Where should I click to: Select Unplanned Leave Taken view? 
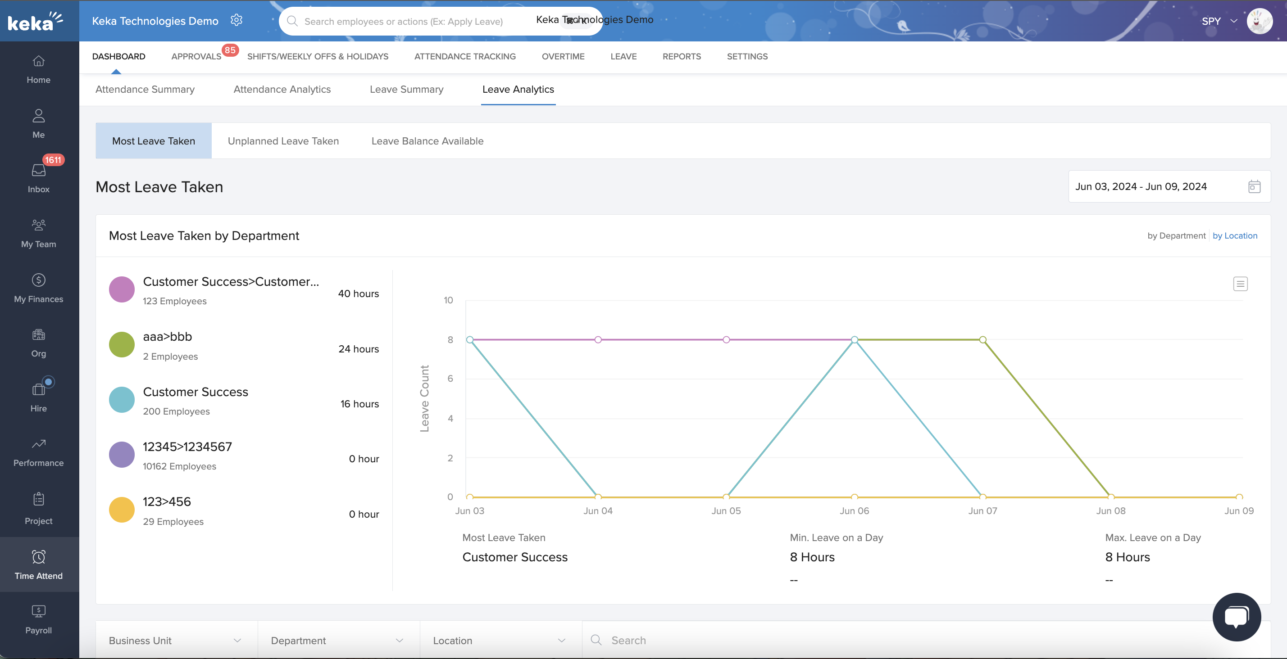click(283, 141)
